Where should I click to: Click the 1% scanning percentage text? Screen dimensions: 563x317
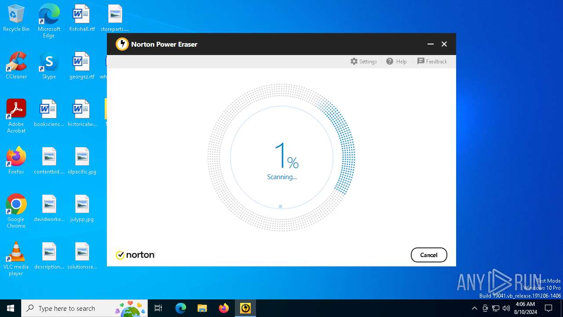coord(286,155)
